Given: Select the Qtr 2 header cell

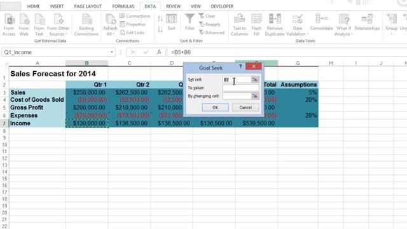Looking at the screenshot, I should (129, 85).
